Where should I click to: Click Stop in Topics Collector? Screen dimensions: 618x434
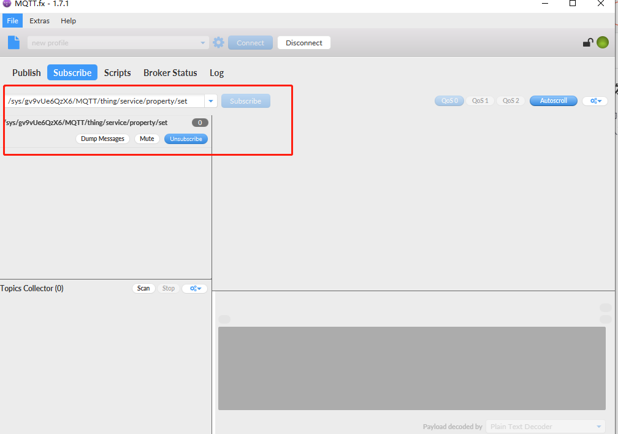[x=168, y=289]
